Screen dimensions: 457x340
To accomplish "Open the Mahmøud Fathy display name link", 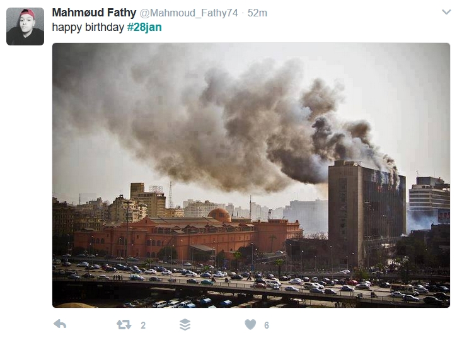I will (x=94, y=13).
